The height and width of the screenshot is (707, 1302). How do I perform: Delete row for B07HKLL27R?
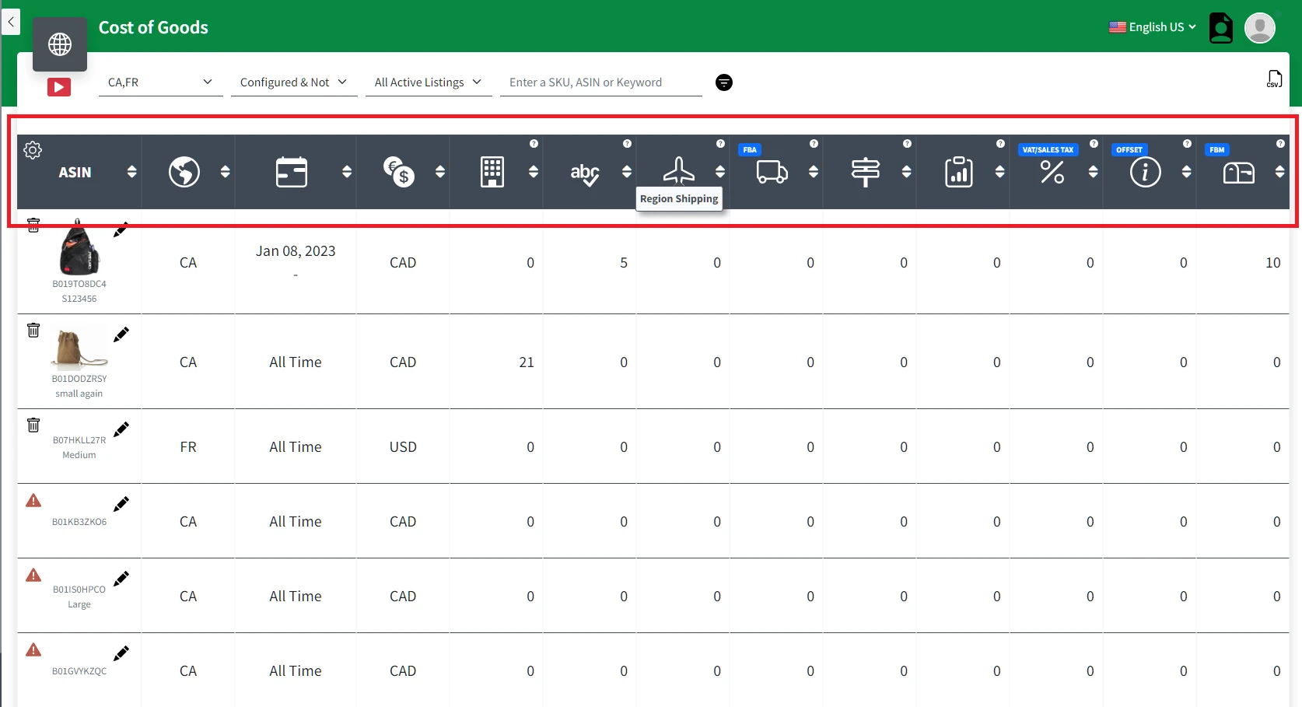click(x=33, y=425)
